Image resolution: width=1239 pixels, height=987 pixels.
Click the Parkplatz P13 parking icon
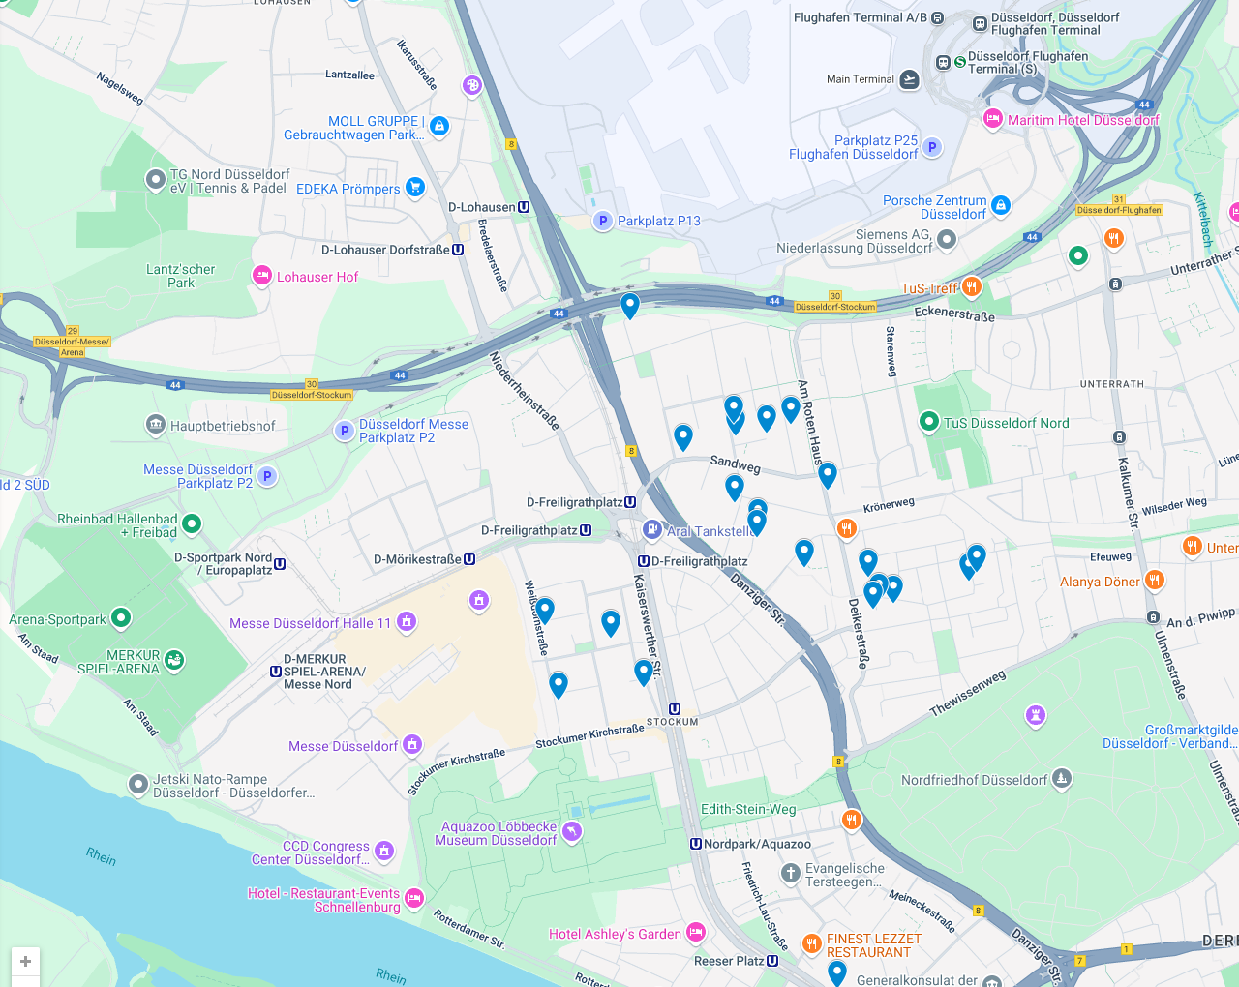pos(603,221)
